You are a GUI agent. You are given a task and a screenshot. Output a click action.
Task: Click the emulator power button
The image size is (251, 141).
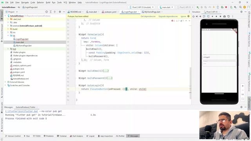point(193,16)
